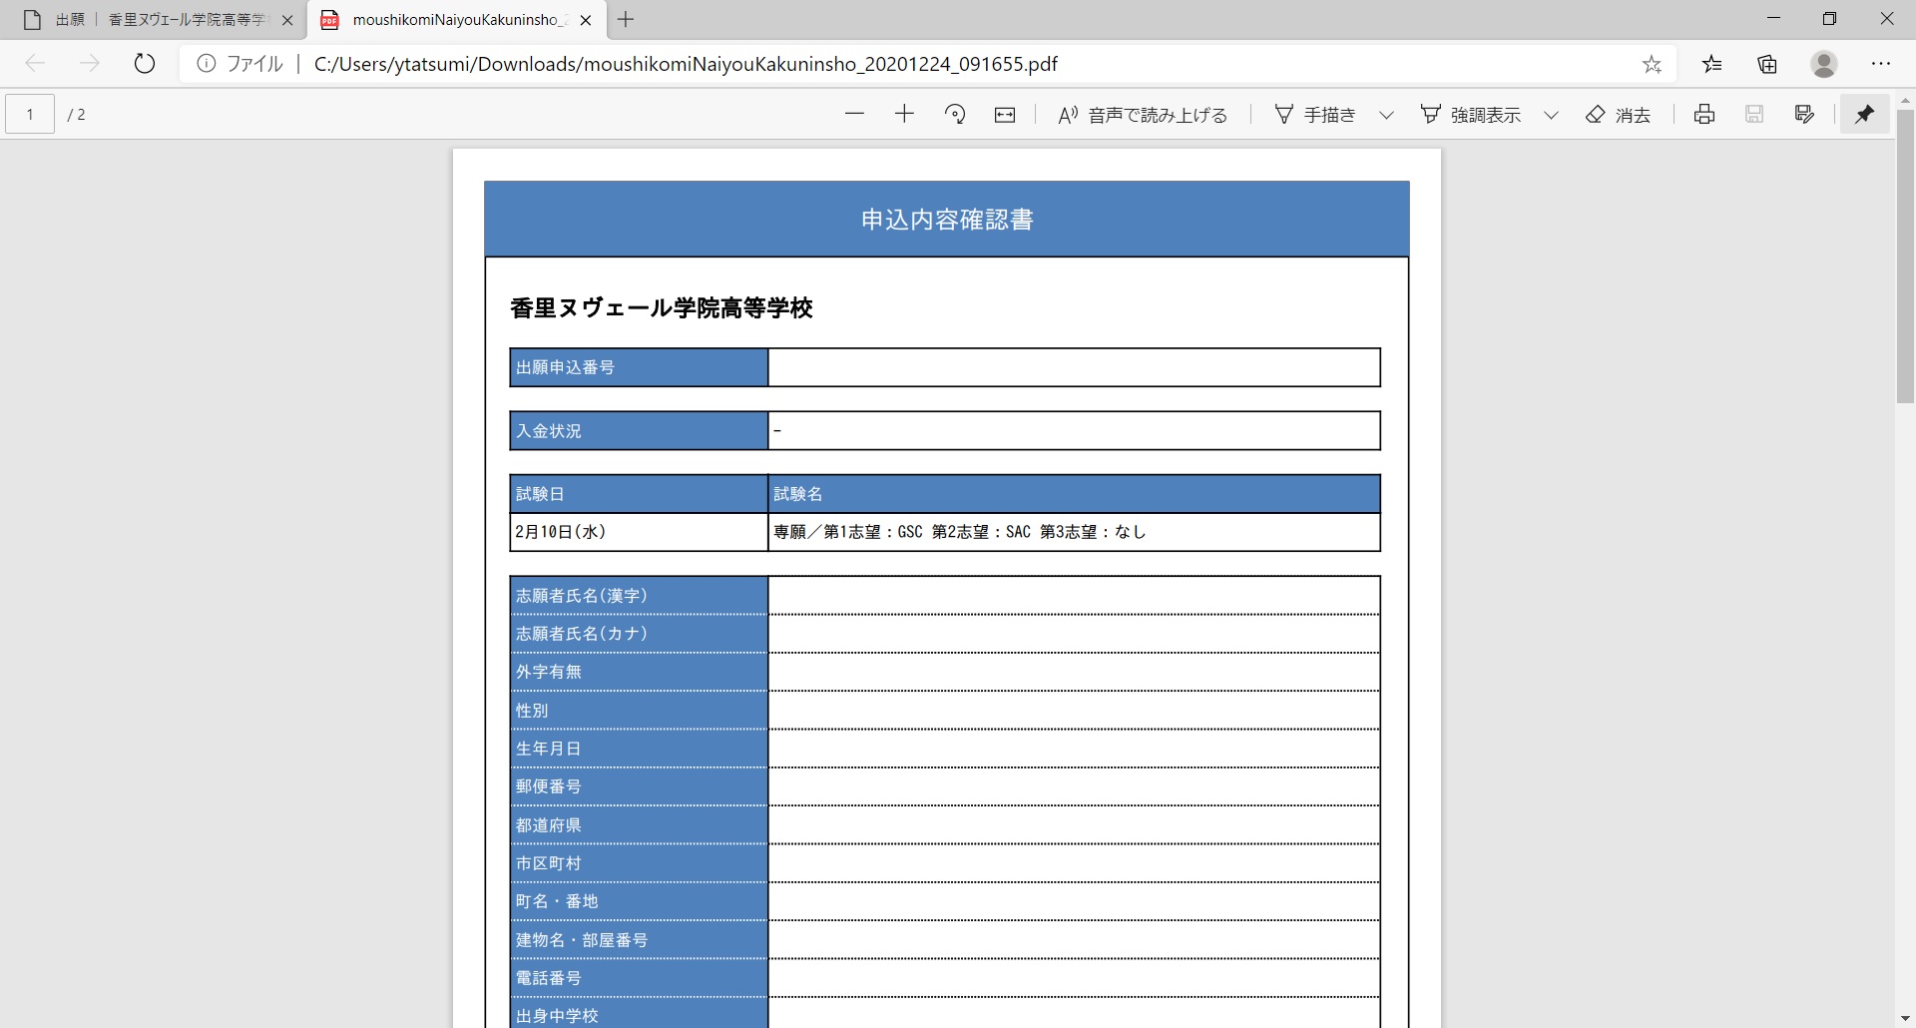Expand highlight color options chevron
This screenshot has height=1028, width=1916.
pyautogui.click(x=1551, y=115)
